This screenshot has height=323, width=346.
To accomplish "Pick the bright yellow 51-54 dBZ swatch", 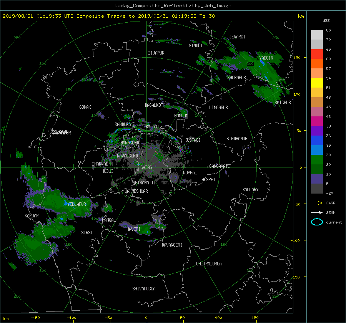I will point(317,83).
